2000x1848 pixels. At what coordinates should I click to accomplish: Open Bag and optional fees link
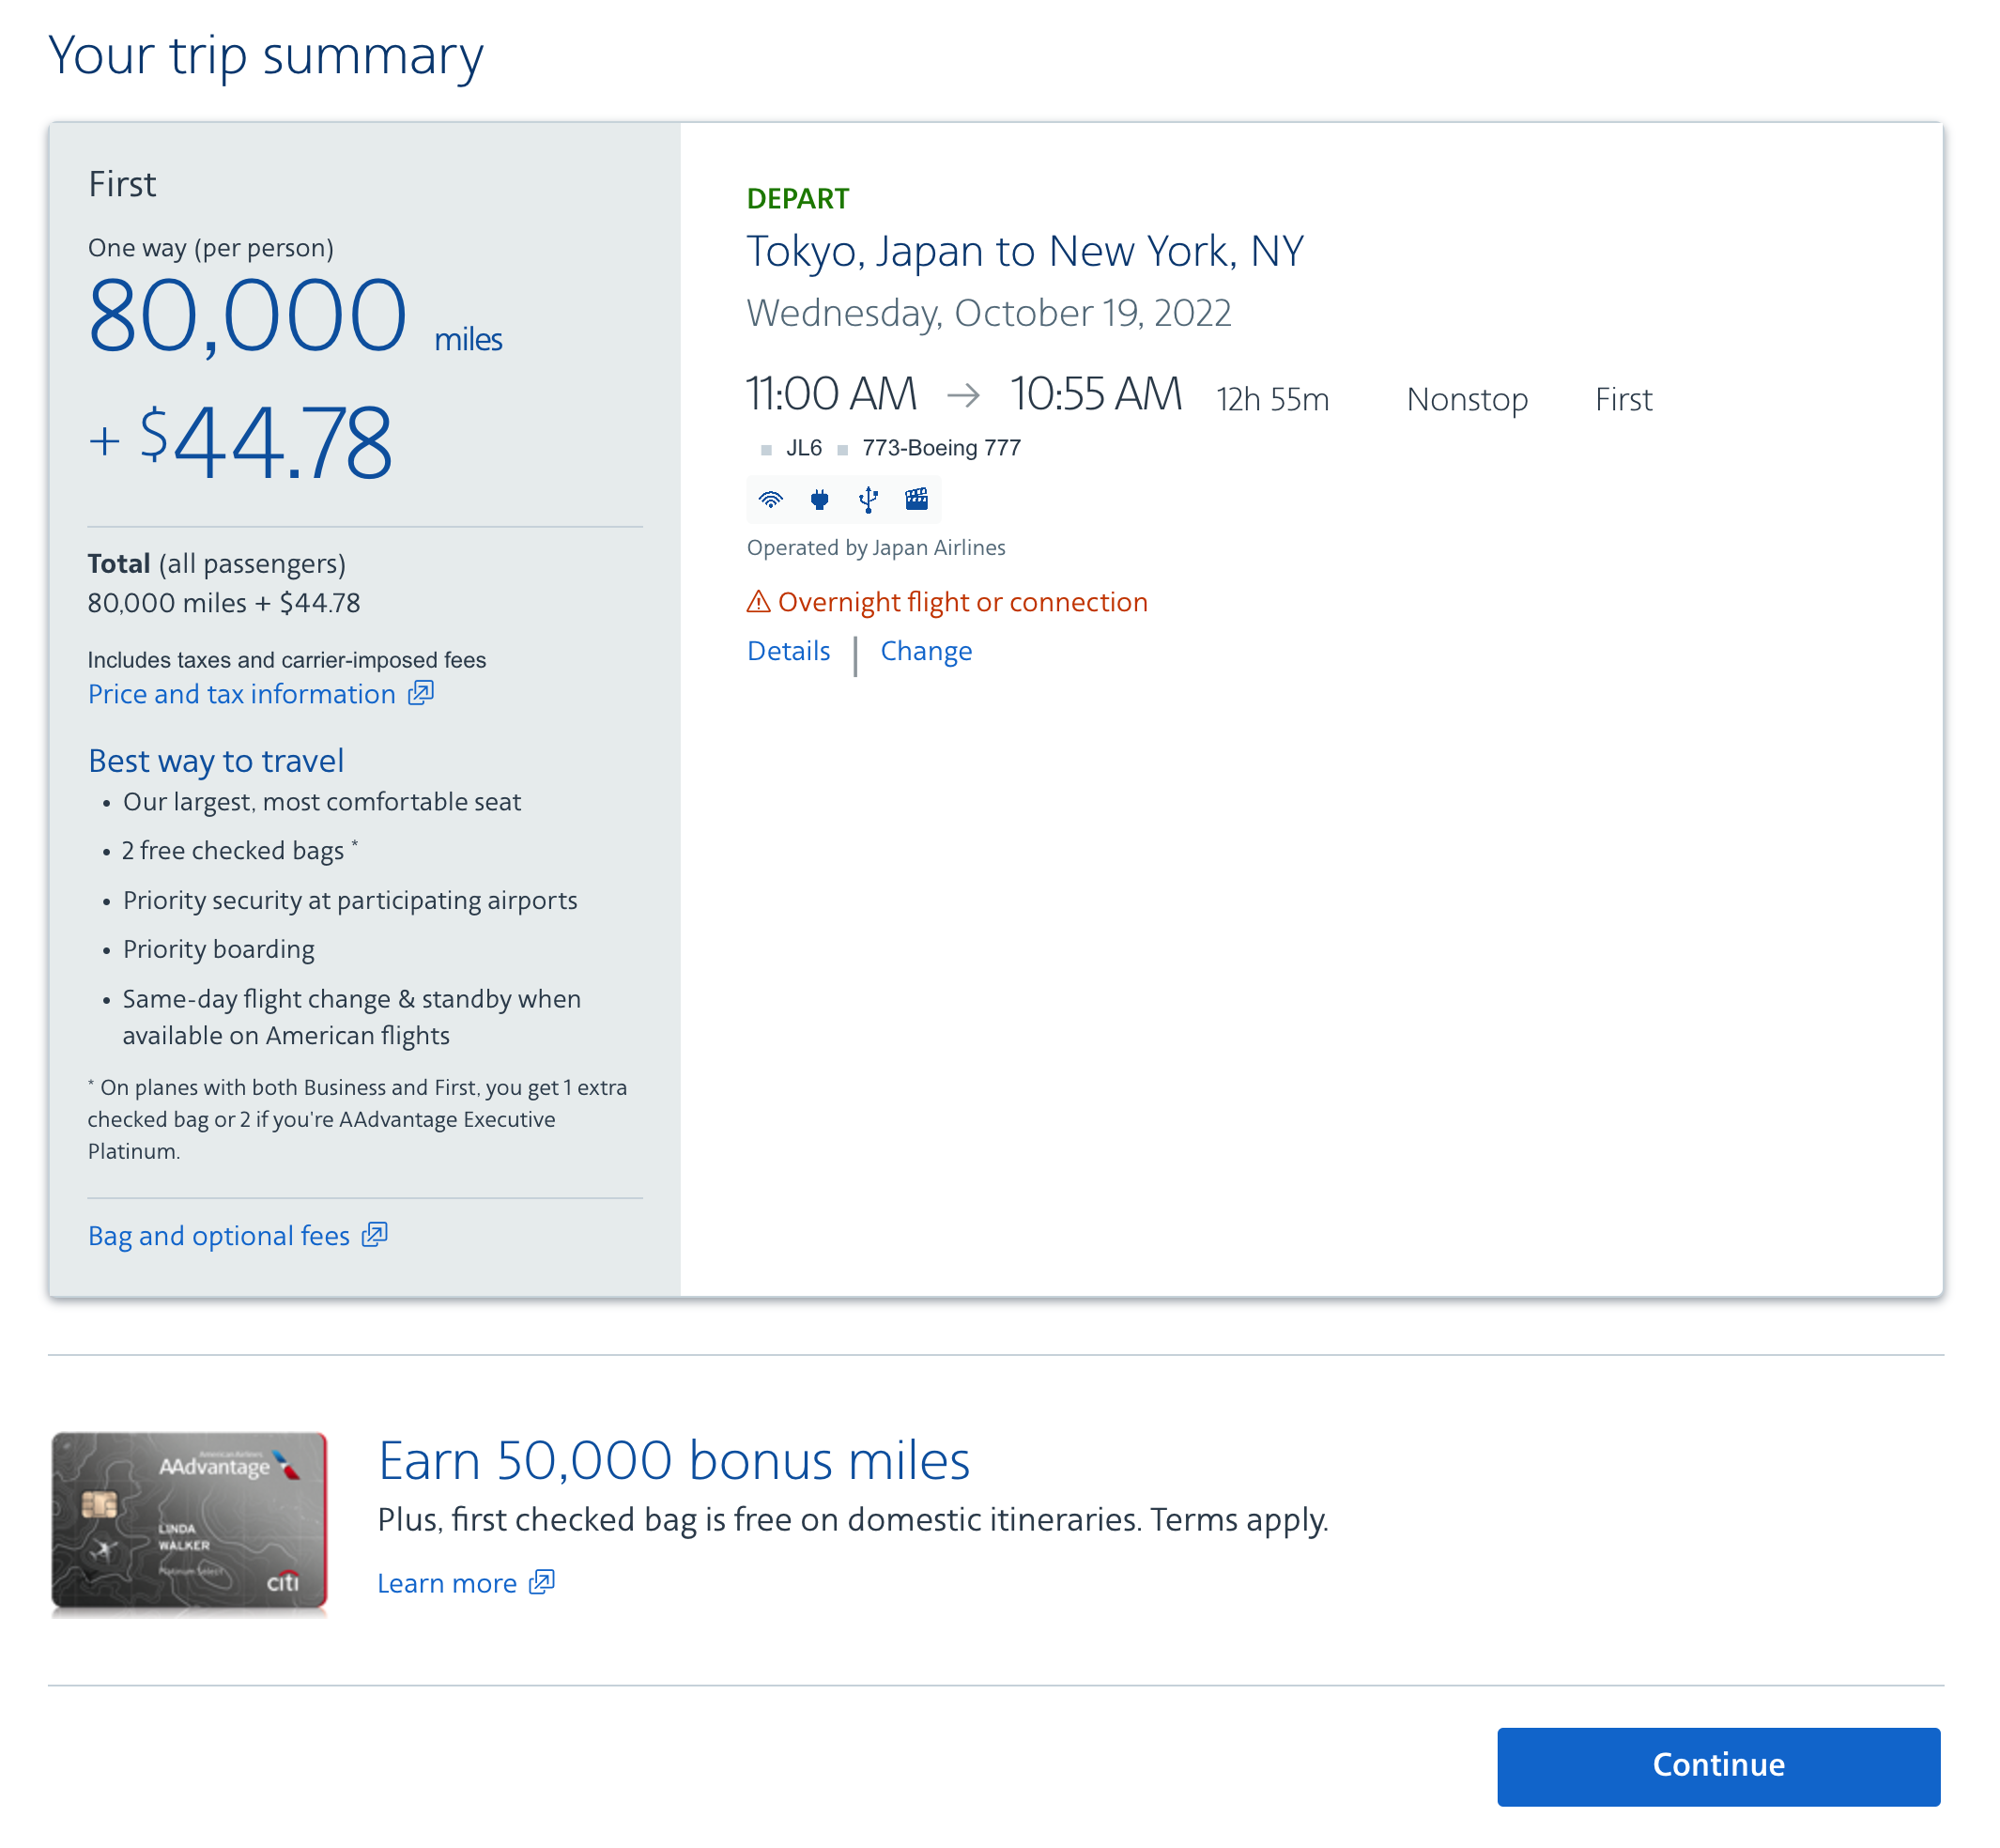218,1236
